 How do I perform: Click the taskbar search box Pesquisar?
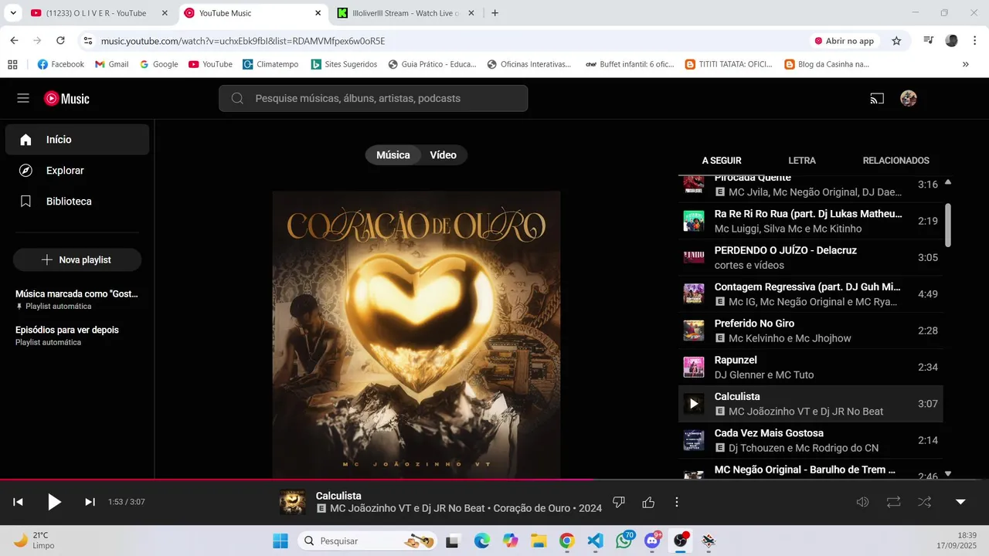point(367,541)
